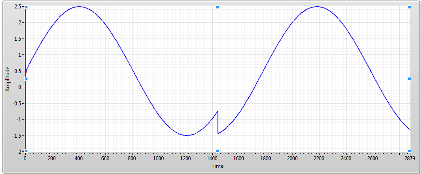Click the Amplitude axis label
Screen dimensions: 421x174
click(x=8, y=79)
